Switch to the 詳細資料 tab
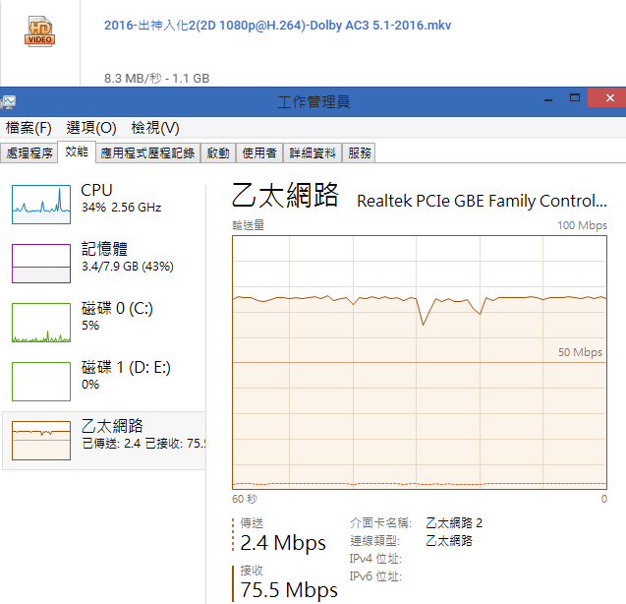 click(313, 152)
